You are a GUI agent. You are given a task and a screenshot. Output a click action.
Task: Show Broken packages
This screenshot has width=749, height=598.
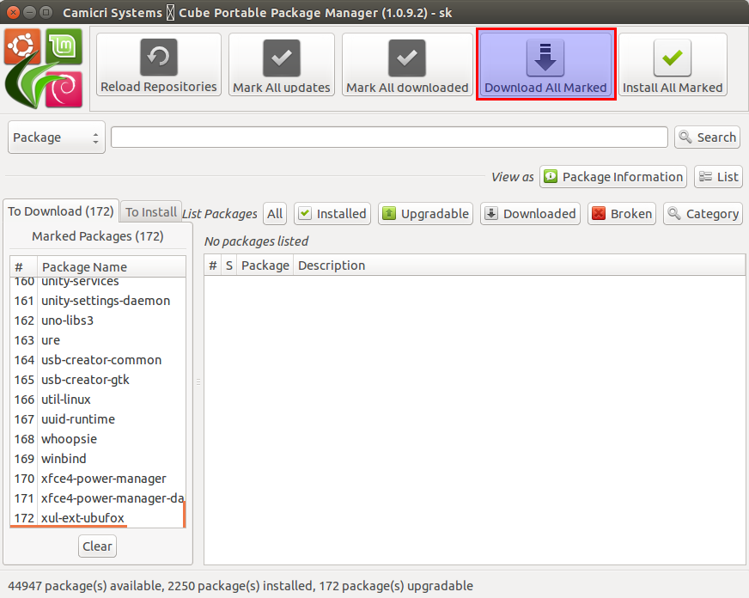(622, 213)
